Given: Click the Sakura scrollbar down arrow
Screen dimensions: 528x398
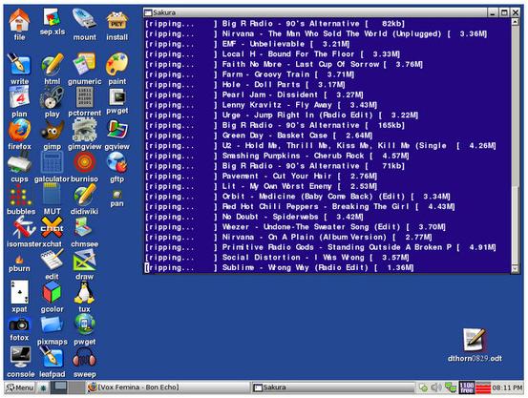Looking at the screenshot, I should click(515, 269).
